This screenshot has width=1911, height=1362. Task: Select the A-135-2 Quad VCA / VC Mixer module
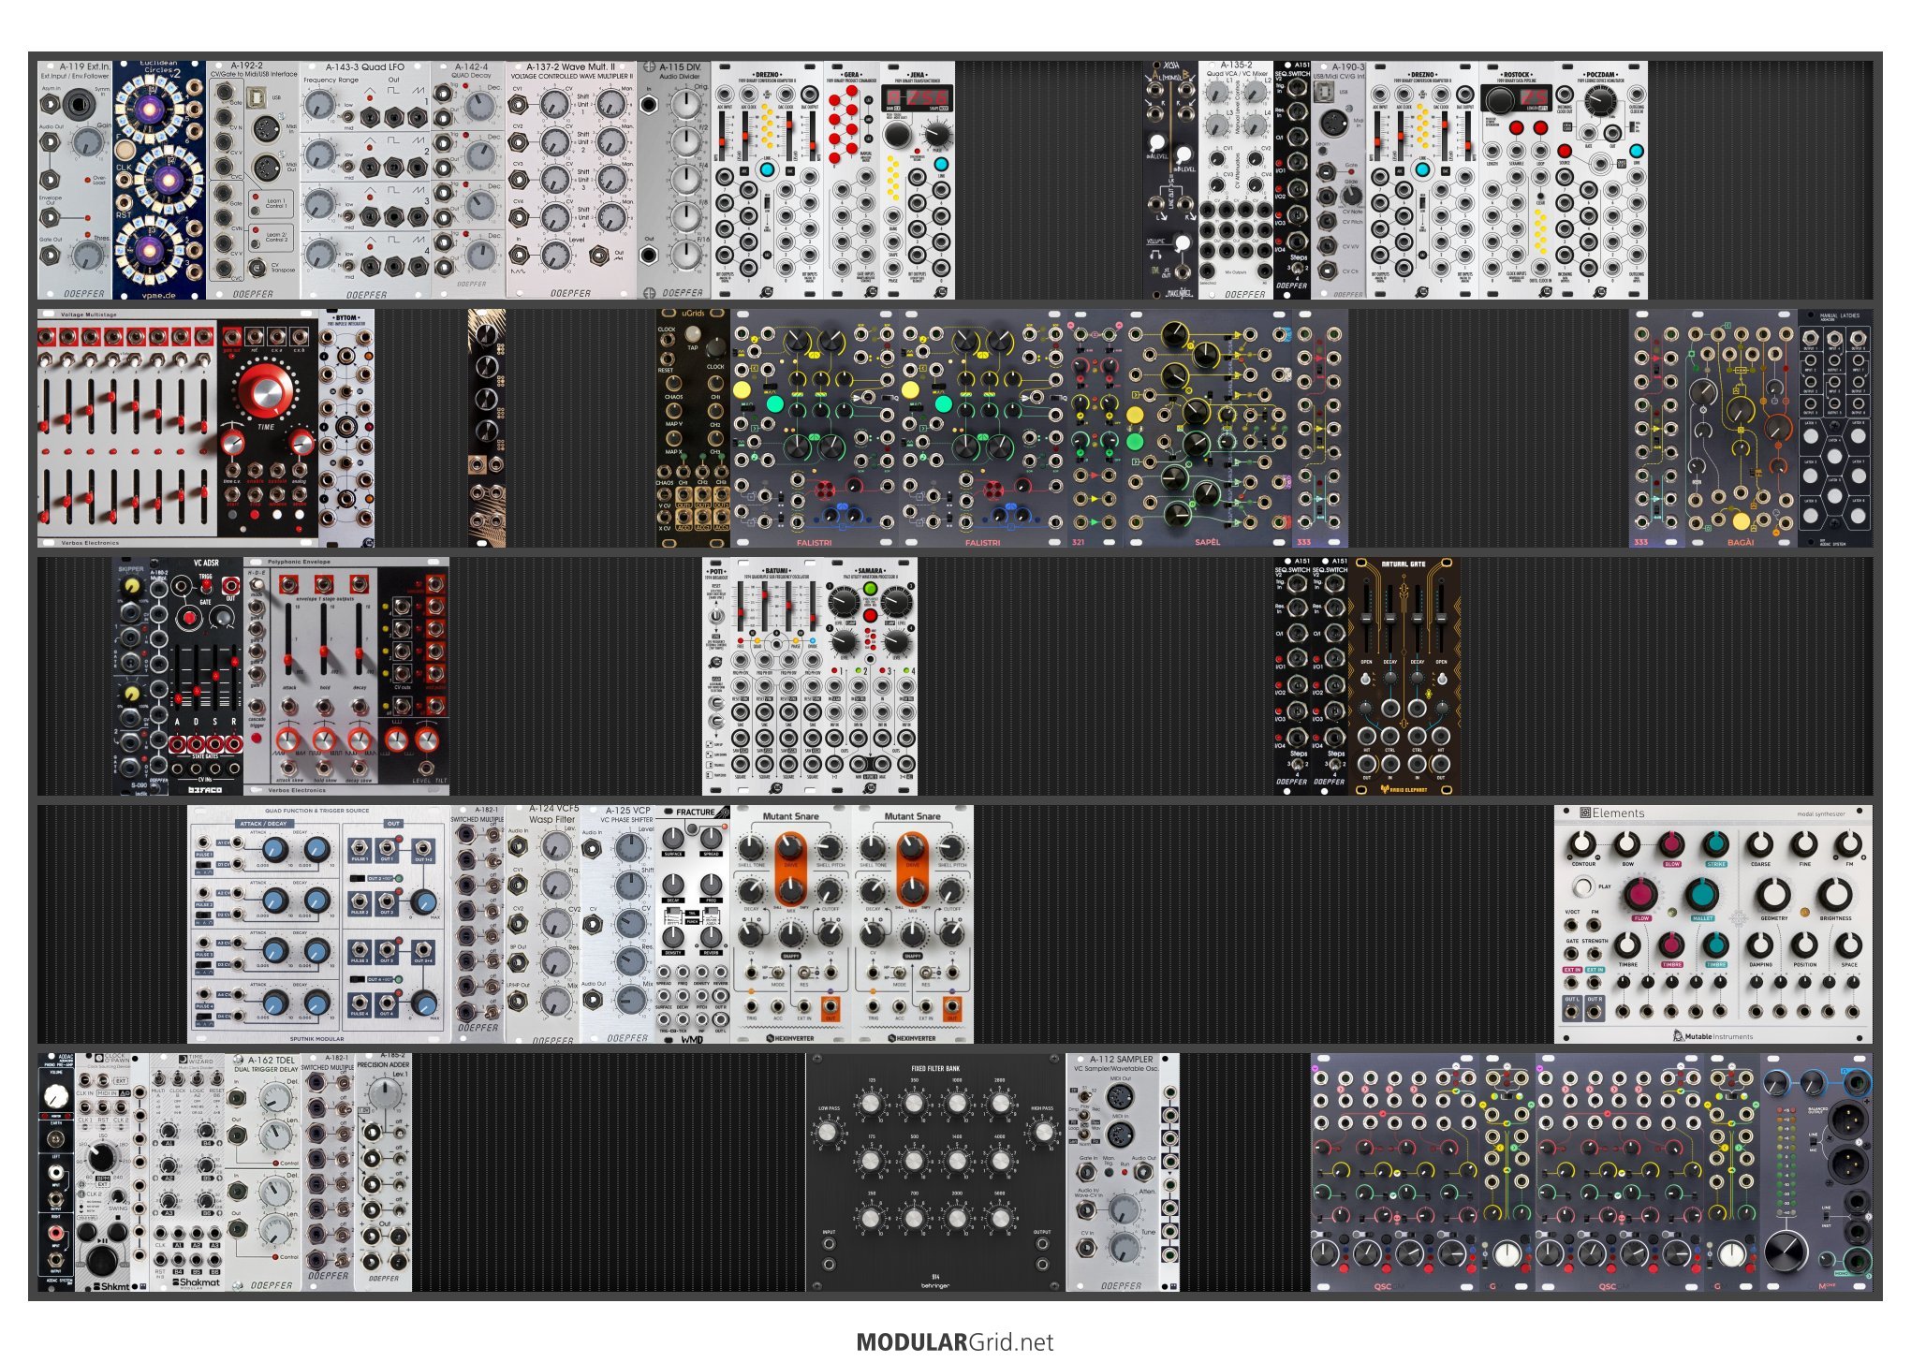point(1236,181)
